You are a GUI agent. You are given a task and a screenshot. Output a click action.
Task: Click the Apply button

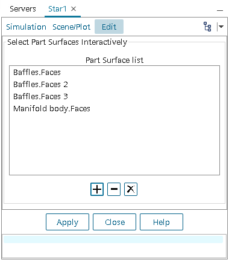click(x=67, y=222)
